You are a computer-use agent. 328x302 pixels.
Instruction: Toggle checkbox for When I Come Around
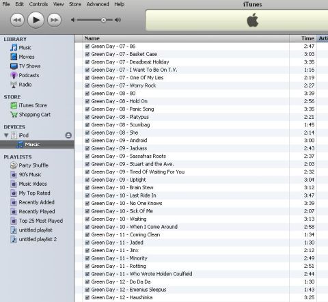click(x=87, y=227)
